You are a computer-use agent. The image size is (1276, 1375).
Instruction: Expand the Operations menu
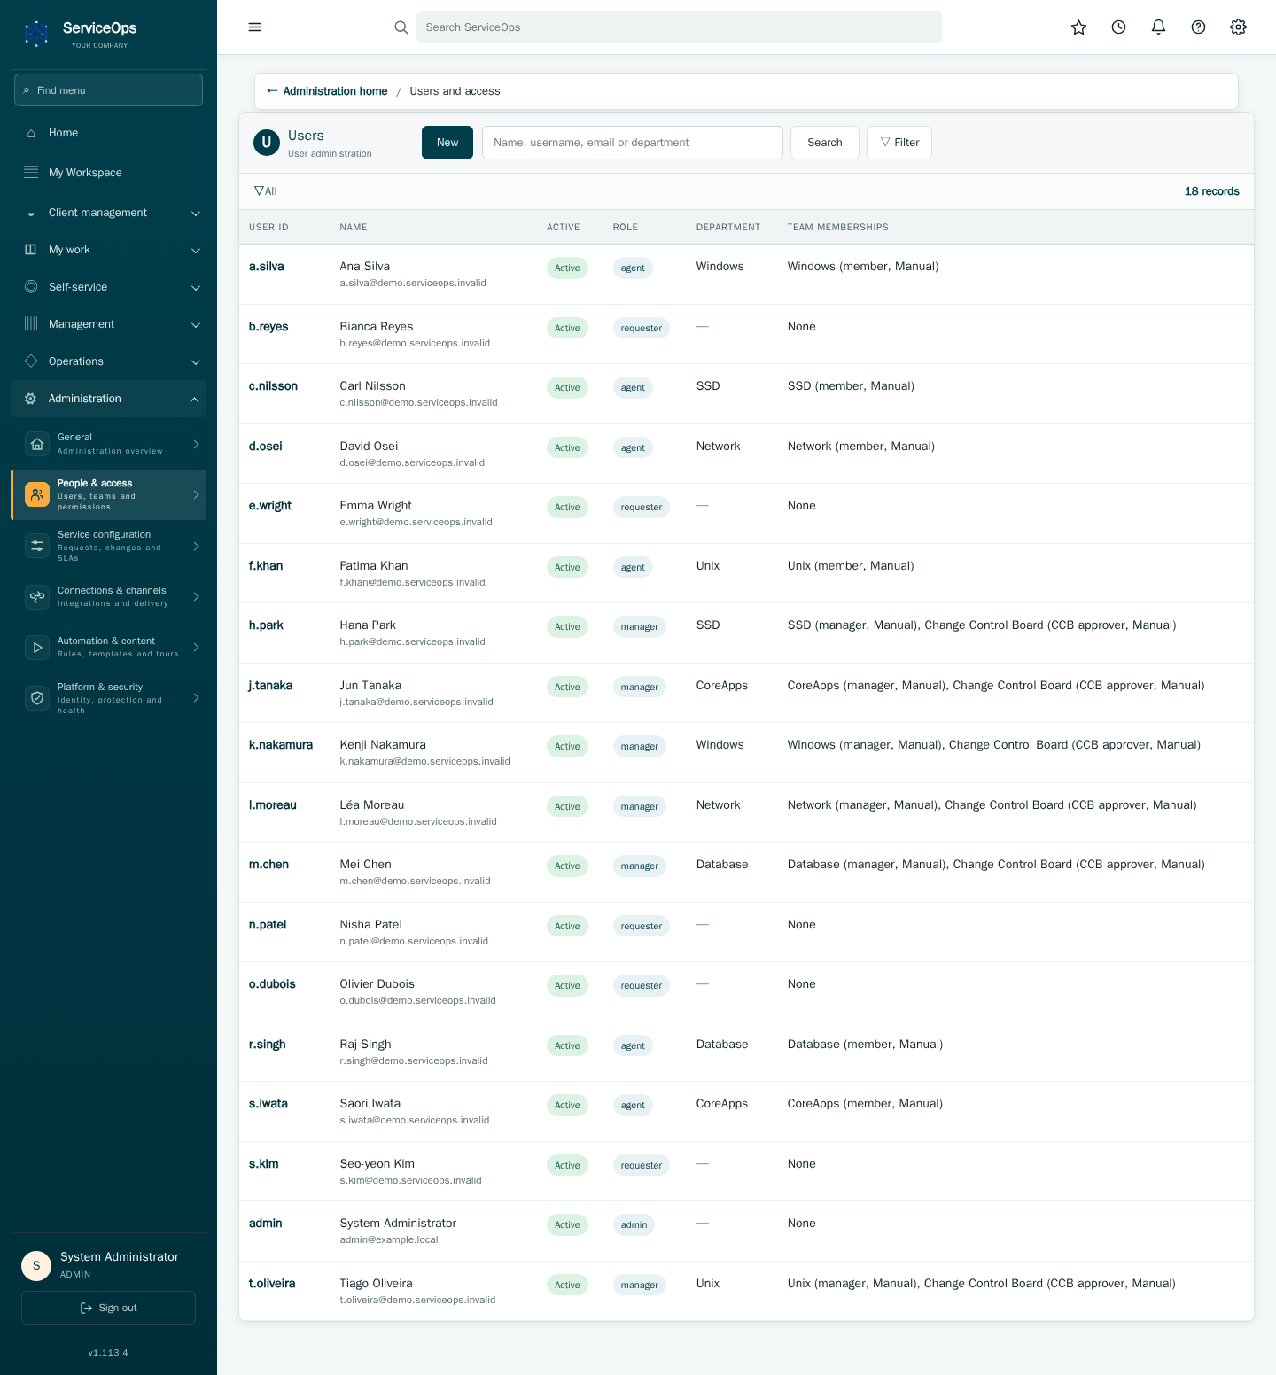pyautogui.click(x=108, y=361)
